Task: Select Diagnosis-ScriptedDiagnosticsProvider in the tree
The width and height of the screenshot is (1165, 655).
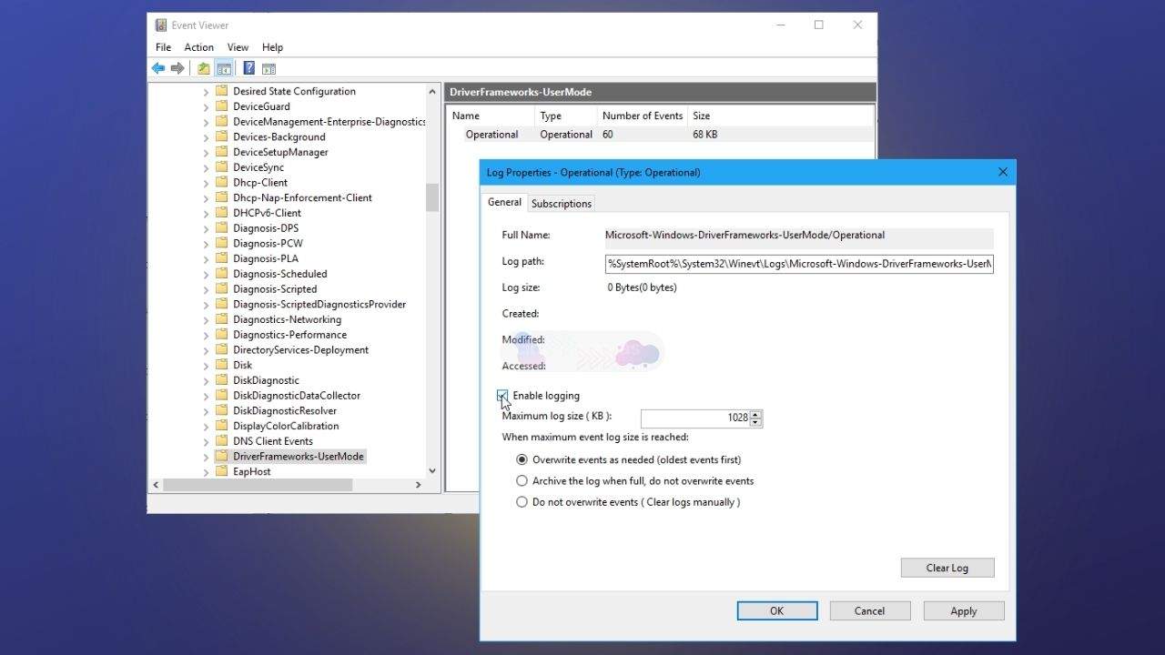Action: click(319, 304)
